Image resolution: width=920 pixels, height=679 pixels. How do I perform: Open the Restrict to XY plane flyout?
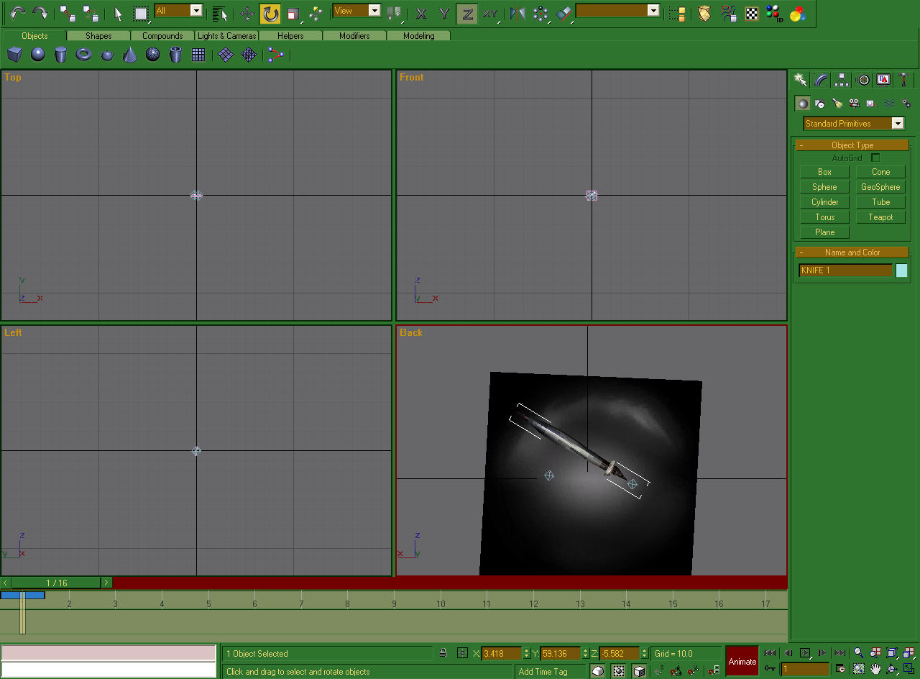(x=490, y=13)
